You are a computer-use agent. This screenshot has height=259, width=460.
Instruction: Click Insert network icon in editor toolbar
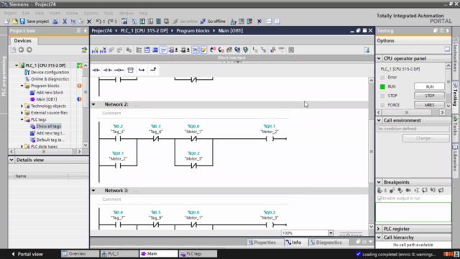[x=95, y=50]
